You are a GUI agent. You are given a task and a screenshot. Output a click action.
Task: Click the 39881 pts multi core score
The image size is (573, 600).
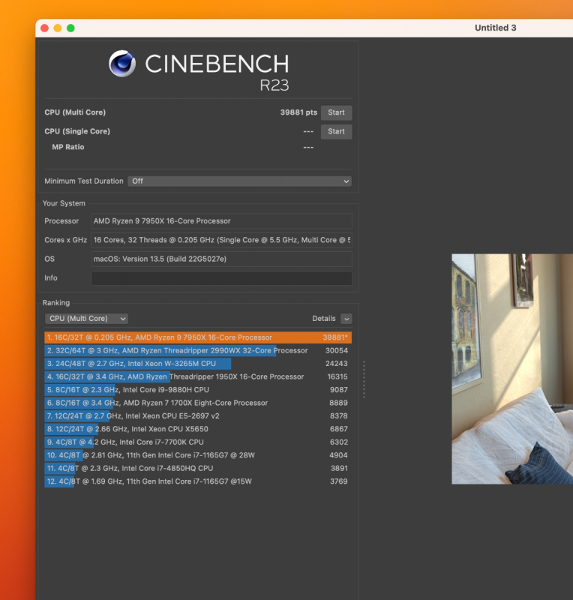pos(298,112)
